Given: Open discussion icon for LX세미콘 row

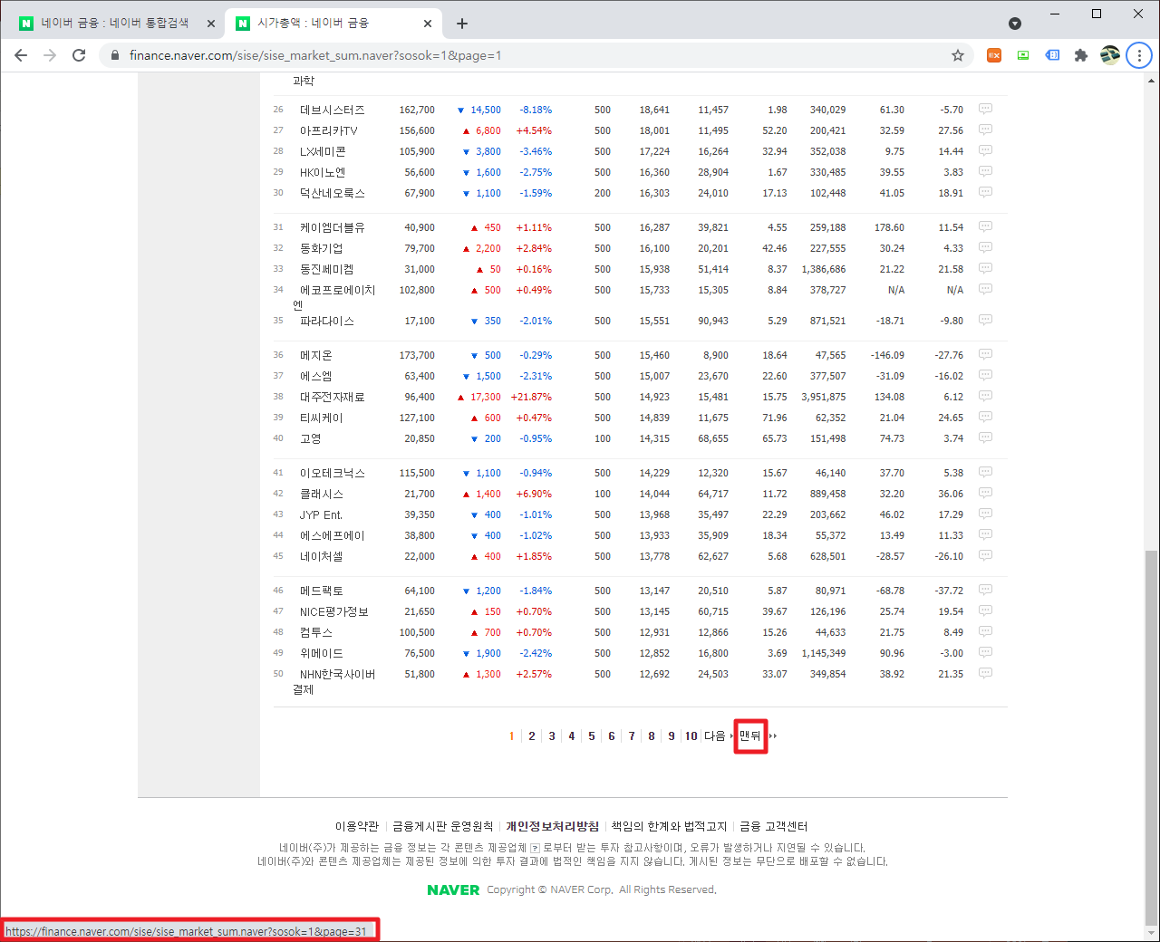Looking at the screenshot, I should pos(985,150).
